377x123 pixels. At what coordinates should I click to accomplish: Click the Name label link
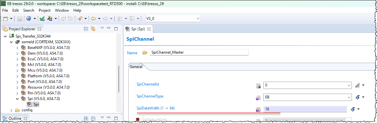132,53
